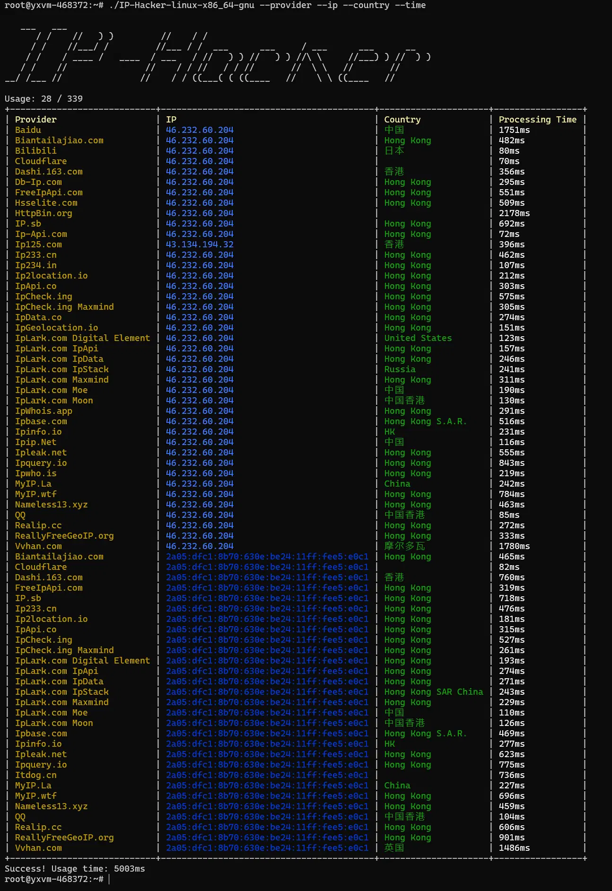Select the Hong Kong SAR China text
The image size is (612, 891).
coord(433,692)
